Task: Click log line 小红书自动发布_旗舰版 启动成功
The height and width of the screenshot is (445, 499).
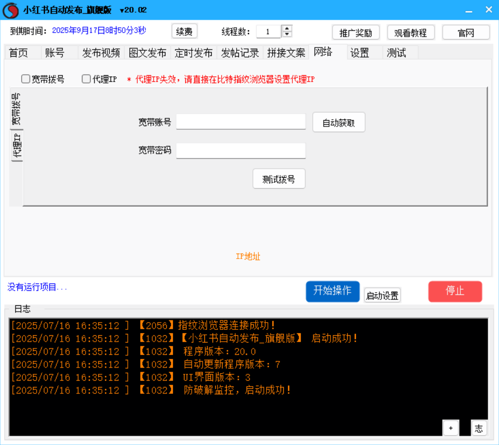Action: [184, 338]
